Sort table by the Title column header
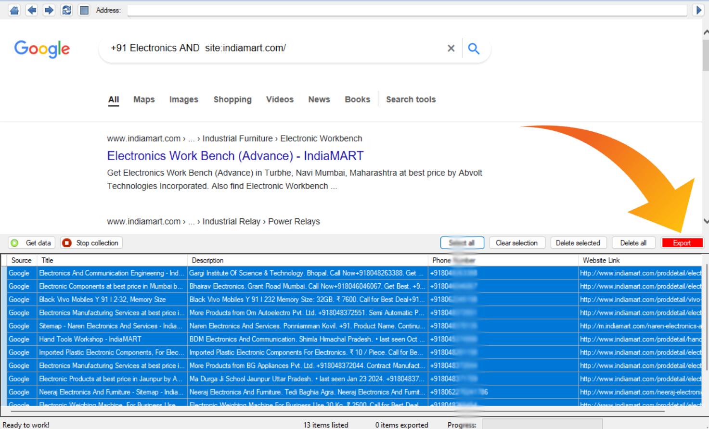 [112, 260]
